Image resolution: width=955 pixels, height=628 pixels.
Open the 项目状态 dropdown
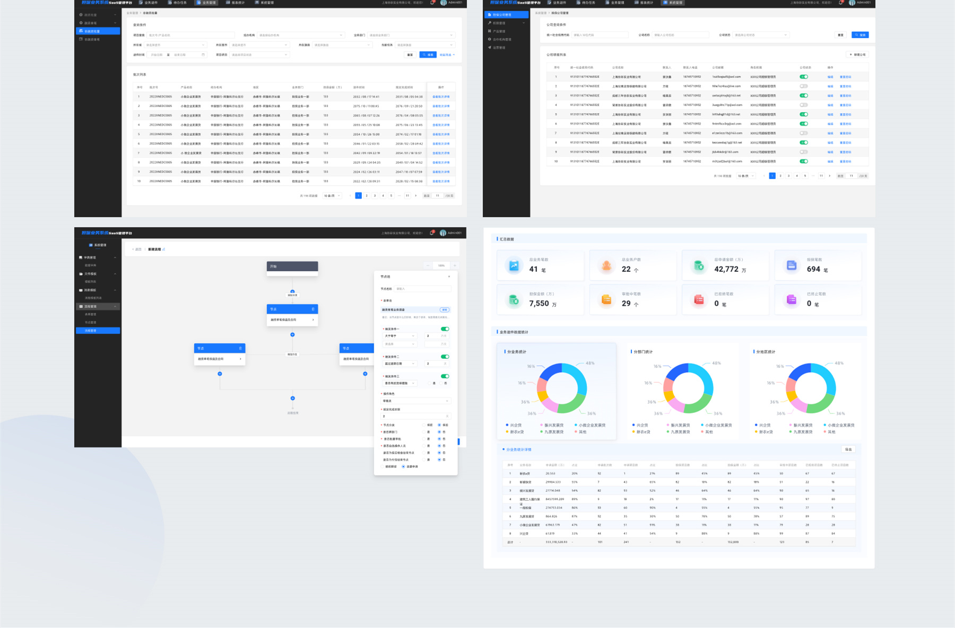[259, 55]
